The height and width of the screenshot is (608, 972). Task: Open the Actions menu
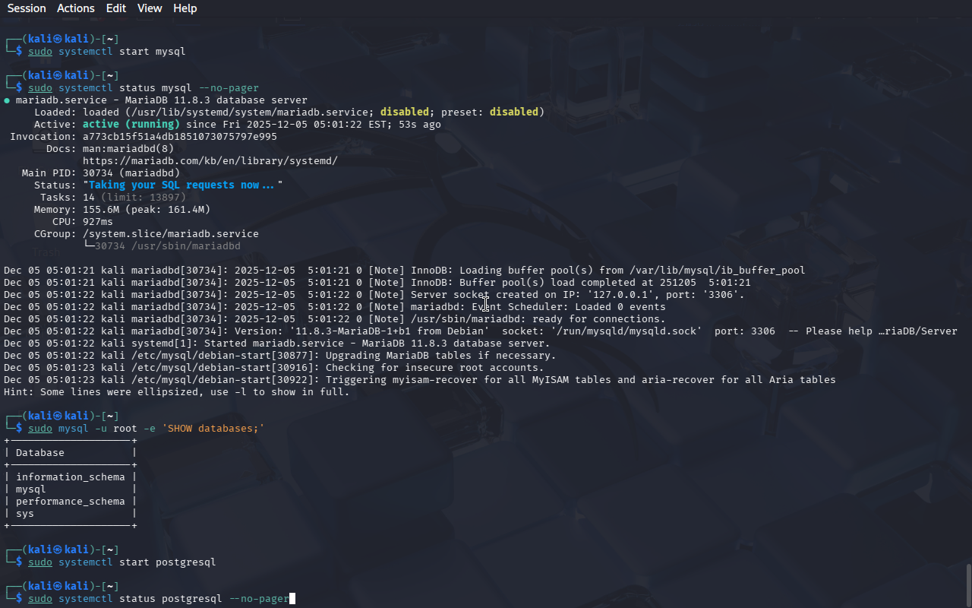[x=76, y=8]
